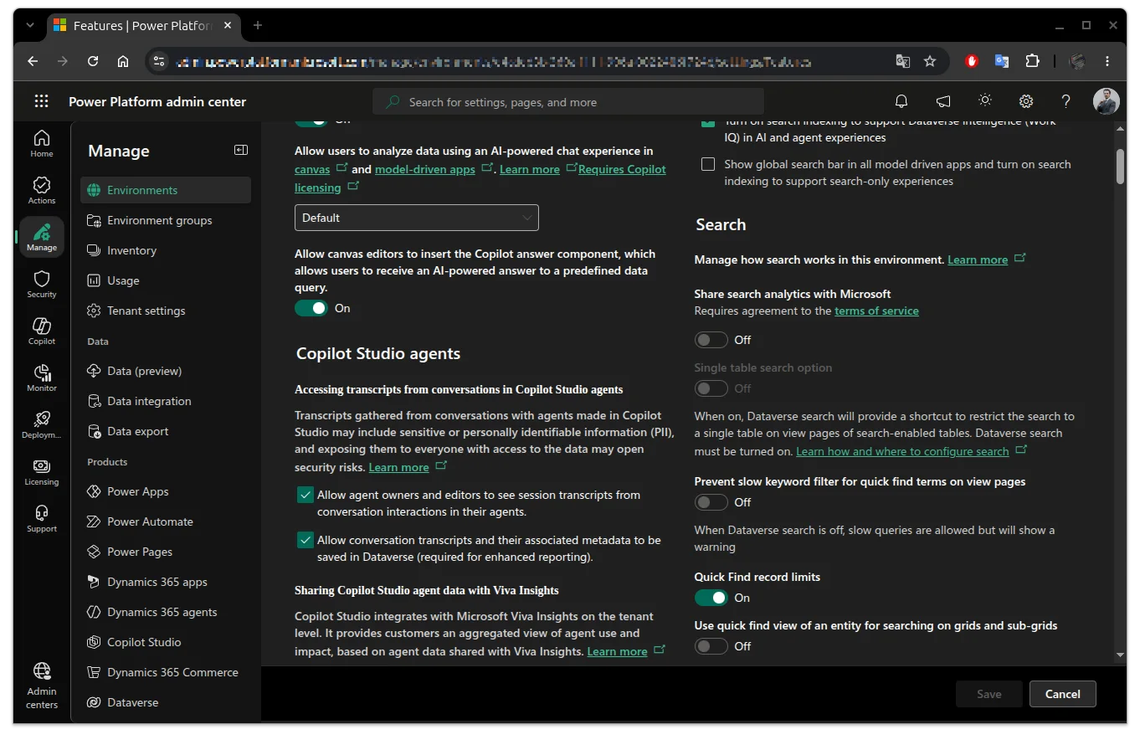
Task: Open the canvas link
Action: [x=312, y=169]
